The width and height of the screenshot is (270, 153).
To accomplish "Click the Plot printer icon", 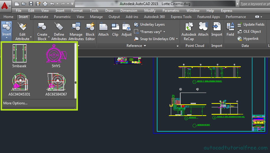I will coord(45,4).
